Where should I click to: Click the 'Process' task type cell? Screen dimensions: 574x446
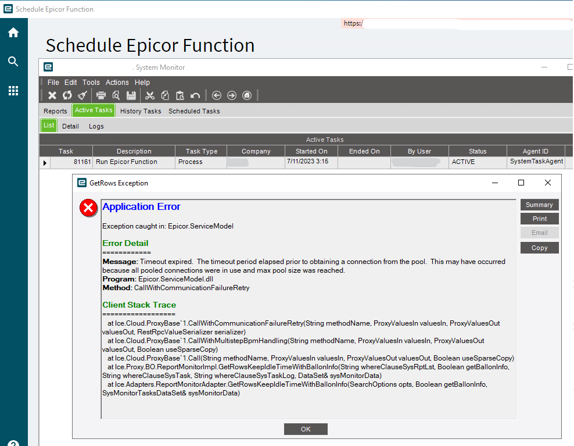click(201, 162)
